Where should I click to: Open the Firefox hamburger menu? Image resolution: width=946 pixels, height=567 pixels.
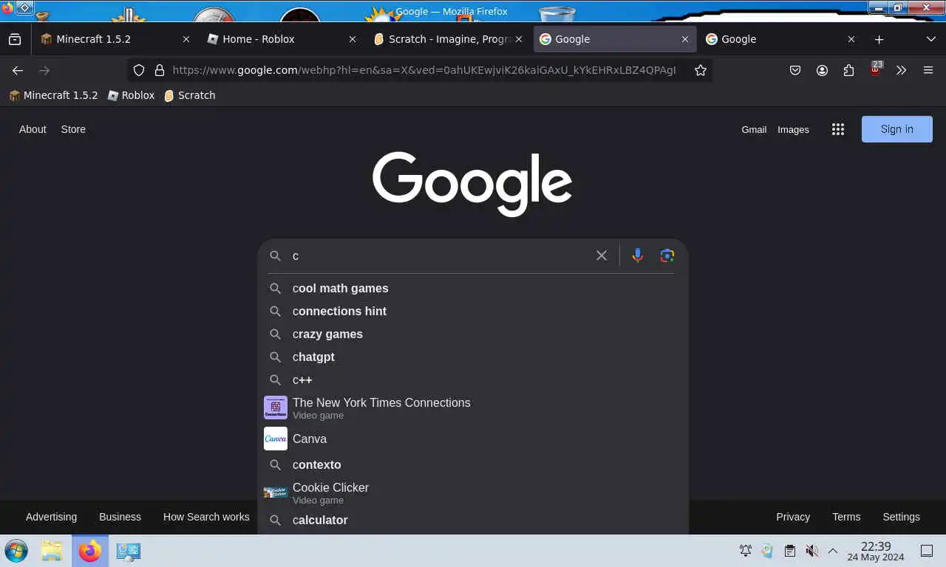coord(928,70)
